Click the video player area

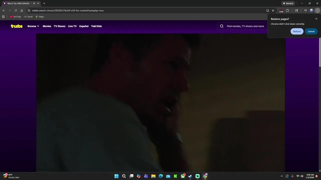pos(160,103)
